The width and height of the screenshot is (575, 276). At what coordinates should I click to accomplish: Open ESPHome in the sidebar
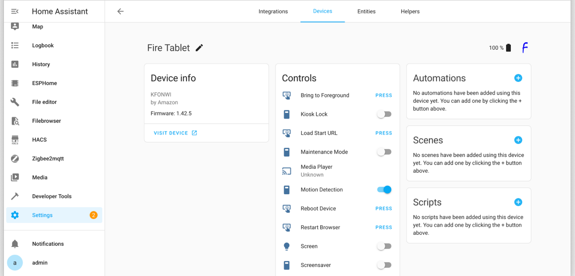(54, 83)
